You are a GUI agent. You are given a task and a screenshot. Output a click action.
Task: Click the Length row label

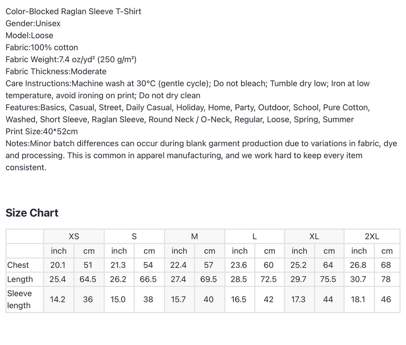[x=20, y=279]
